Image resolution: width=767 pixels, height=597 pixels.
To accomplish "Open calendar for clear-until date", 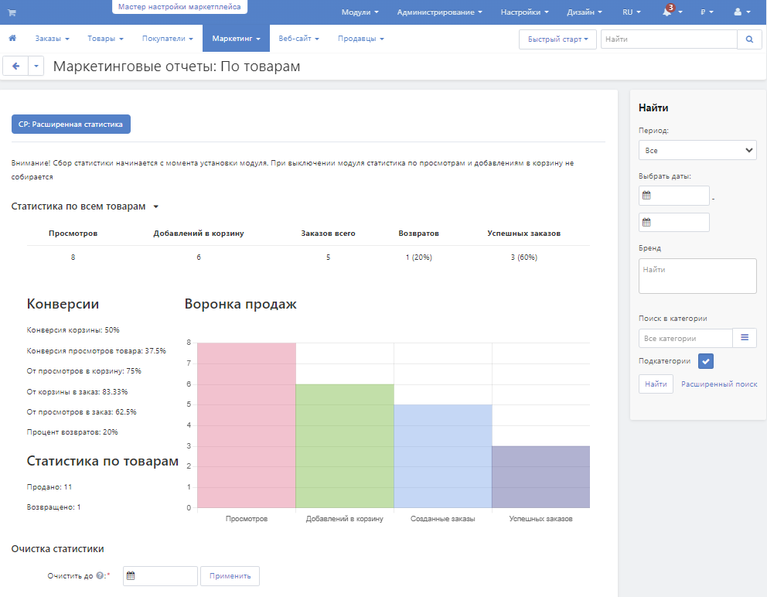I will click(x=131, y=576).
